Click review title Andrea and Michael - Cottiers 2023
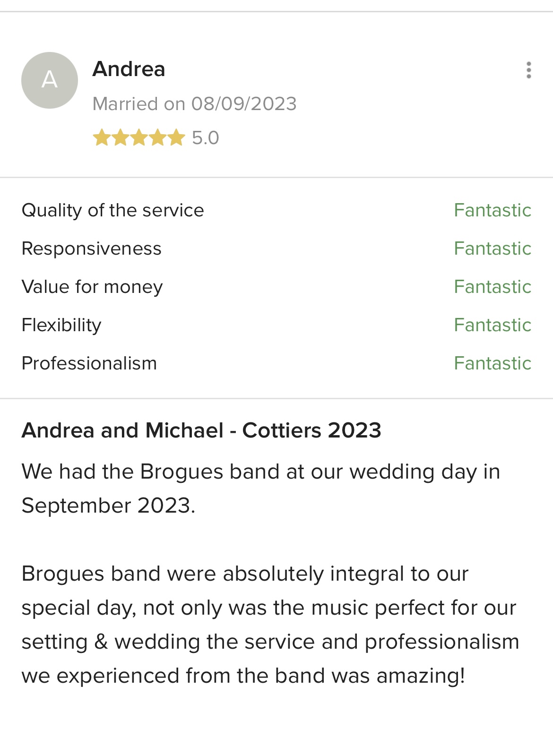The width and height of the screenshot is (553, 729). [201, 430]
